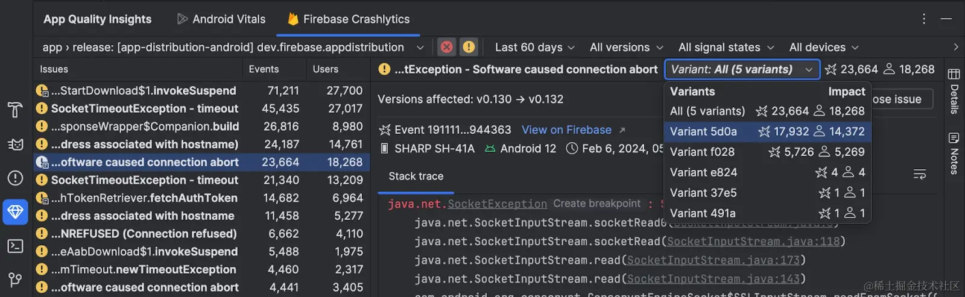This screenshot has width=965, height=297.
Task: Open the SocketException class link
Action: (497, 204)
